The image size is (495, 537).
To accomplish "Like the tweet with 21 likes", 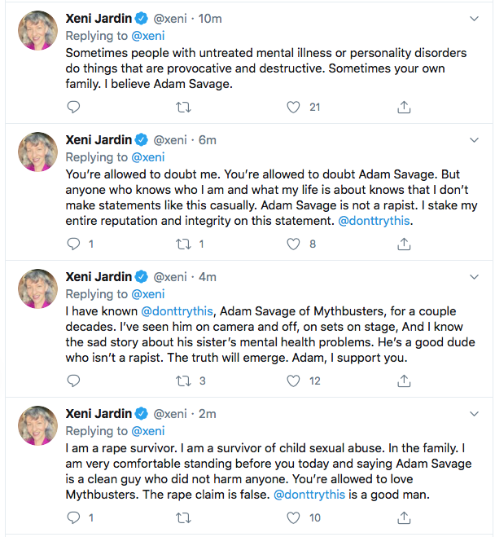I will [294, 107].
